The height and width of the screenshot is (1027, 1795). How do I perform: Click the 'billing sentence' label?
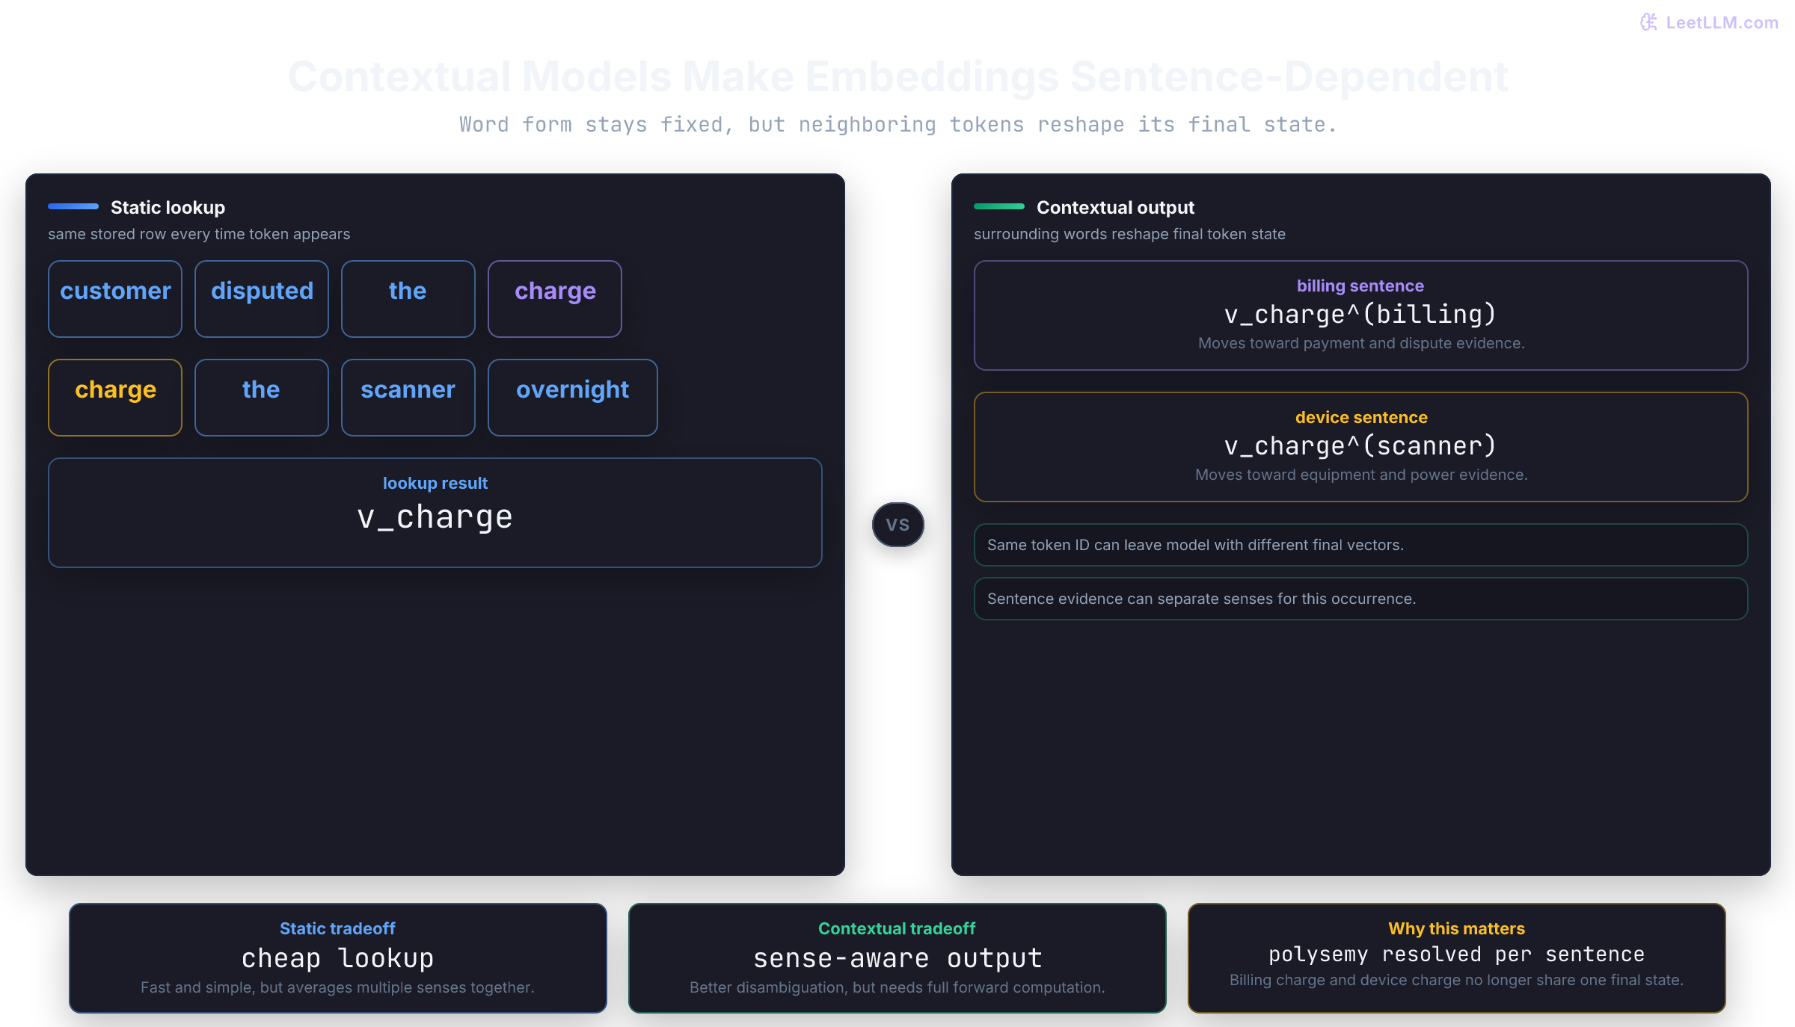(1360, 286)
